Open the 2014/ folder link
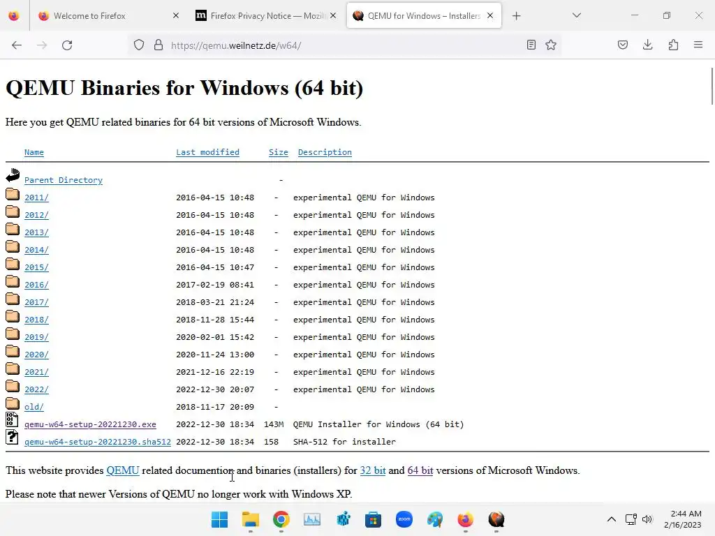The height and width of the screenshot is (536, 715). click(36, 250)
